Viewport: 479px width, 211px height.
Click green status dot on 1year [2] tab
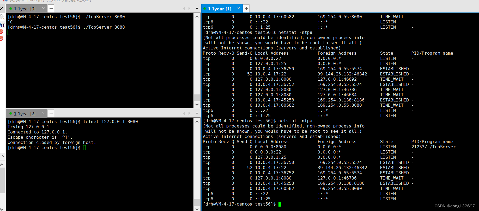coord(10,113)
